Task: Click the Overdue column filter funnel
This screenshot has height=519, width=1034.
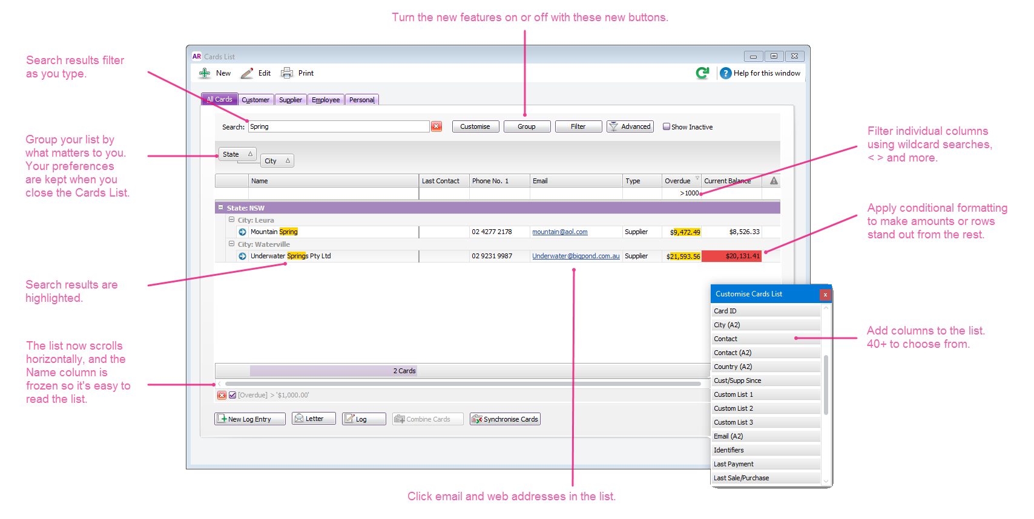Action: 697,178
